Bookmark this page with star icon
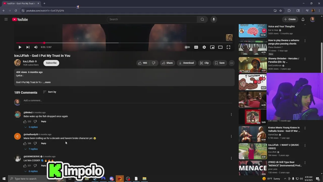Image resolution: width=323 pixels, height=182 pixels. [x=281, y=11]
